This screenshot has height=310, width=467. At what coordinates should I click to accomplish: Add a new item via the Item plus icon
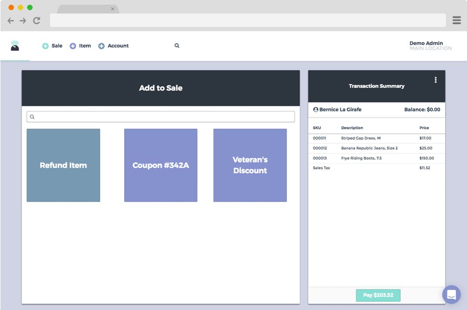click(73, 46)
